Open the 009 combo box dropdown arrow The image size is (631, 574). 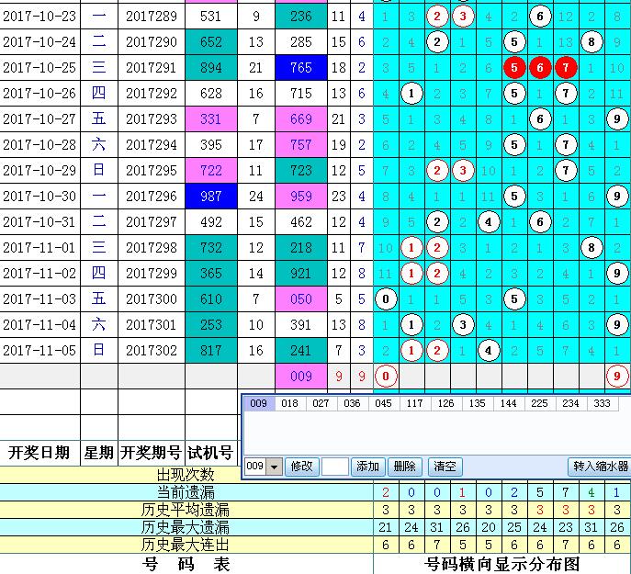click(x=275, y=467)
